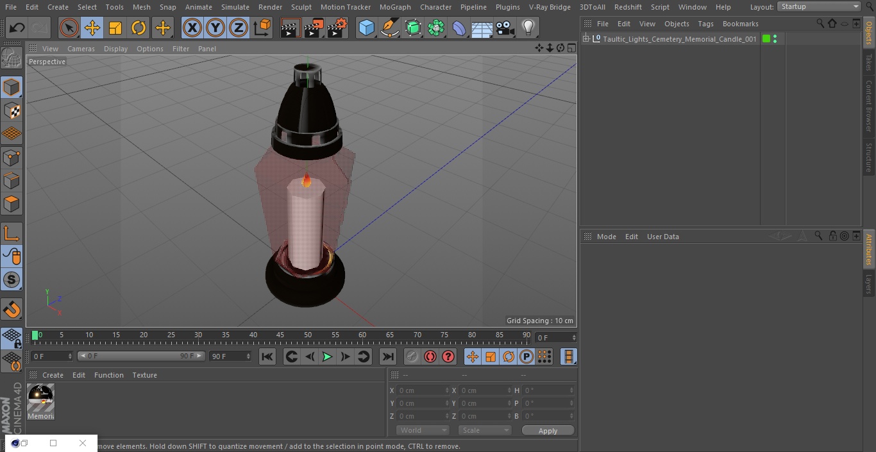Select the Taultic_Lights_Cemetery_Memorial_Candle_001 object name

click(680, 39)
